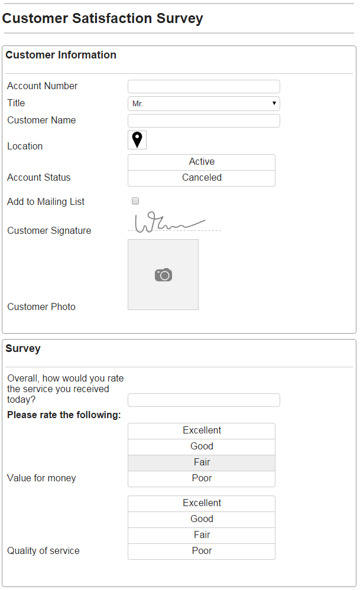This screenshot has height=590, width=360.
Task: Select Canceled account status
Action: [202, 178]
